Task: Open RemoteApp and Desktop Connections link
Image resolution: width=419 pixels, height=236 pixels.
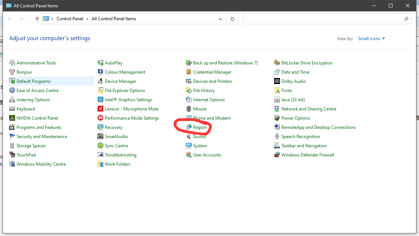Action: (x=318, y=127)
